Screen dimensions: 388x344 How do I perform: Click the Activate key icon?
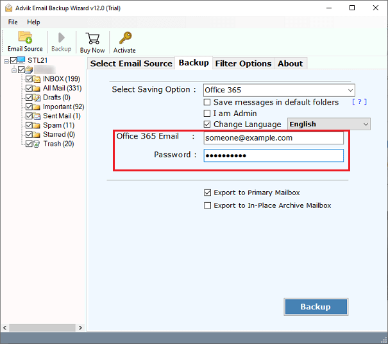tap(125, 38)
